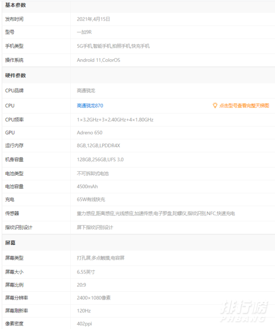Select the 6.55英寸 screen size value
The image size is (275, 329).
click(x=86, y=272)
